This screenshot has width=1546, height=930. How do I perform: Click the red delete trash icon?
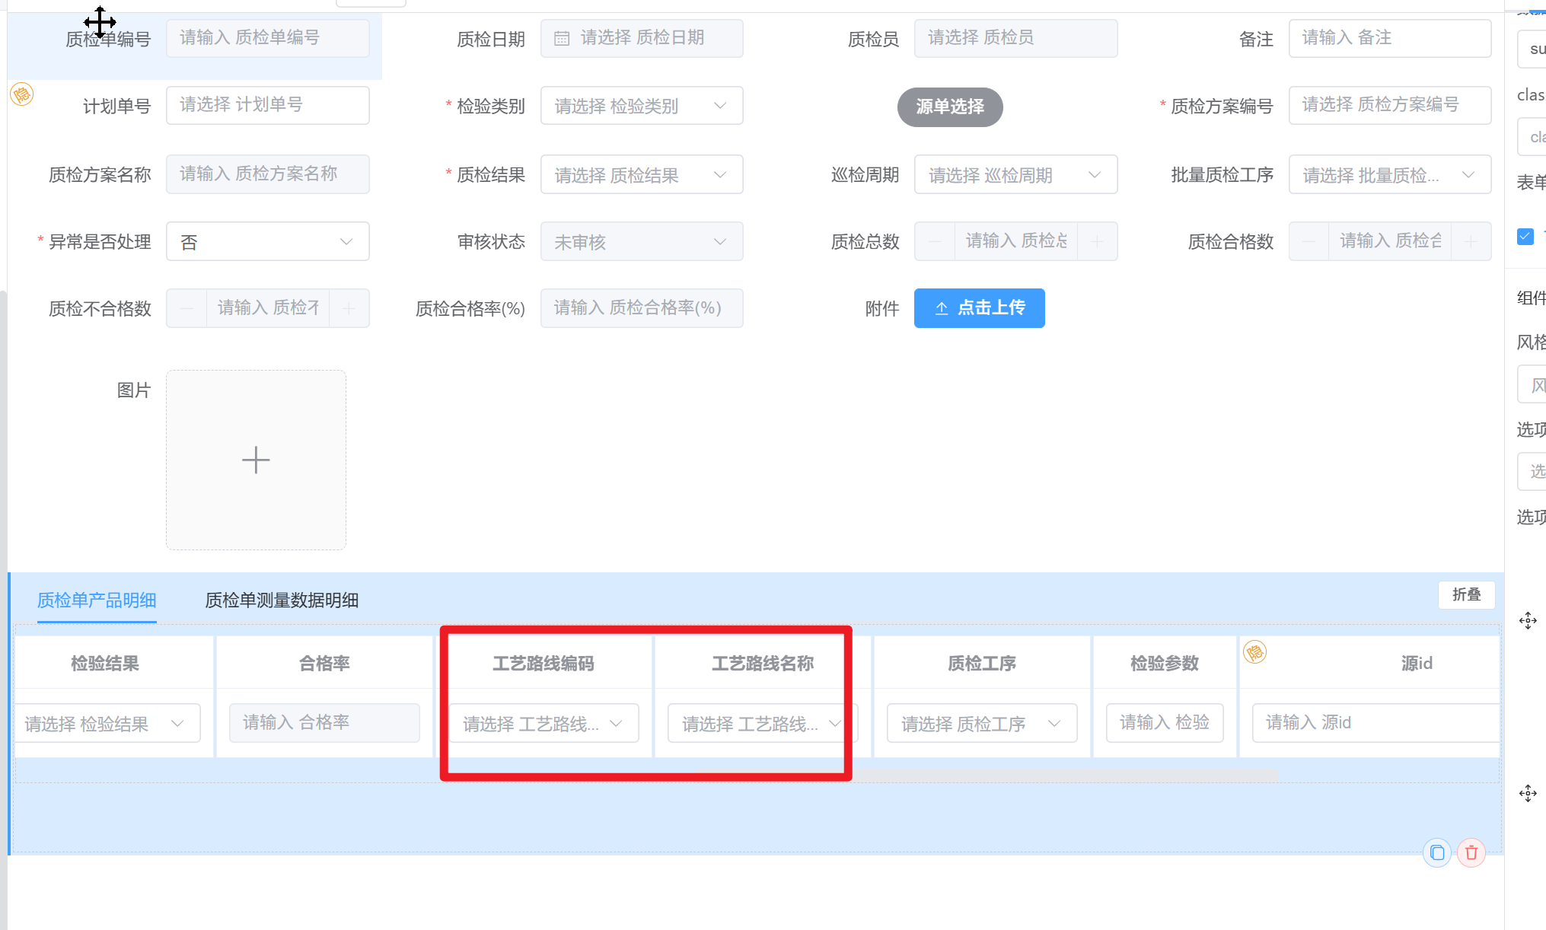pos(1471,852)
